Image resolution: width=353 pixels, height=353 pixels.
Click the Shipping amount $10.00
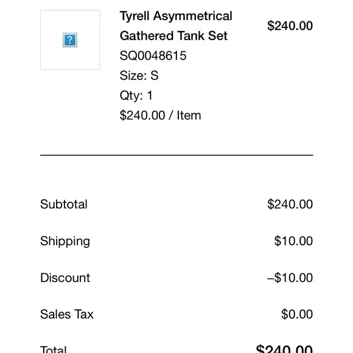pos(293,241)
